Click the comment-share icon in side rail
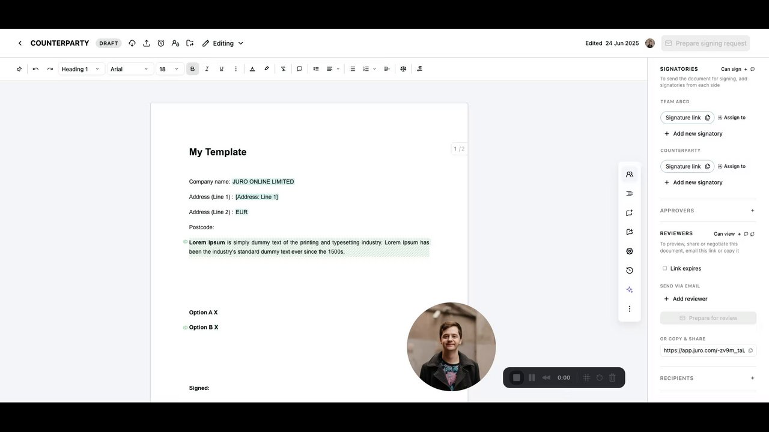The width and height of the screenshot is (769, 432). point(630,213)
